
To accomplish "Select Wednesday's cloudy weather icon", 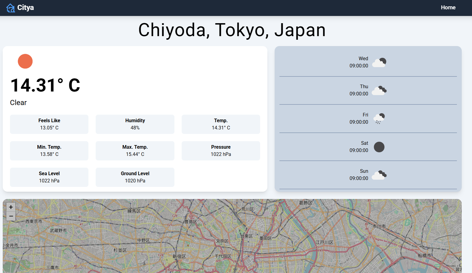I will point(379,62).
